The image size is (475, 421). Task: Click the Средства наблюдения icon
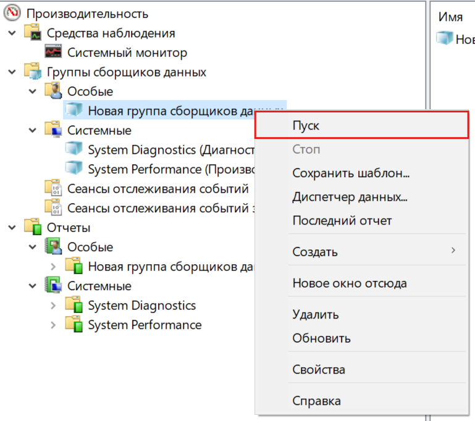coord(33,33)
